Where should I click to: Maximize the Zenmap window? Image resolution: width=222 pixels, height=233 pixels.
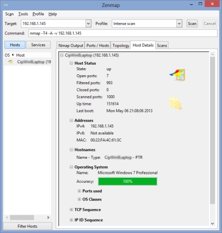coord(200,4)
